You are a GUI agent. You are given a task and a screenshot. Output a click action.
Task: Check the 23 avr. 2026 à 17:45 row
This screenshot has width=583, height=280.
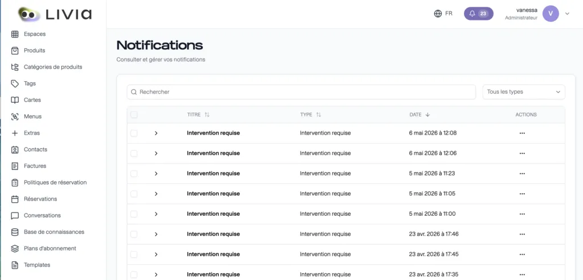pos(134,254)
